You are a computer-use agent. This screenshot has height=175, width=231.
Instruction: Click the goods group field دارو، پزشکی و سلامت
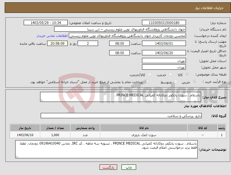click(121, 116)
